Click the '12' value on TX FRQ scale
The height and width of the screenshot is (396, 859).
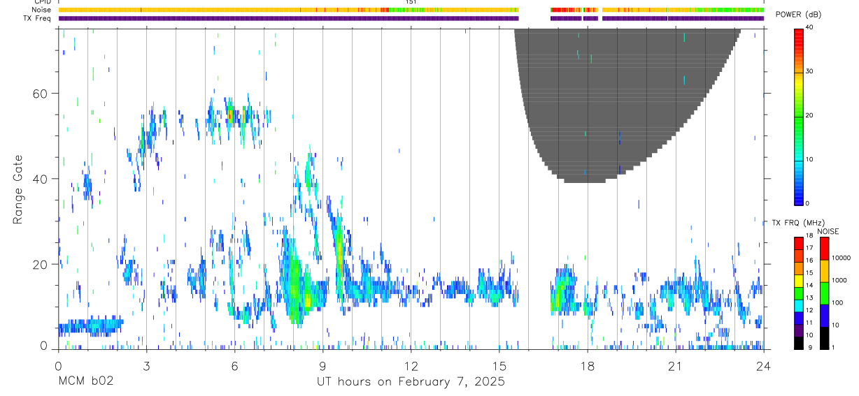coord(810,311)
